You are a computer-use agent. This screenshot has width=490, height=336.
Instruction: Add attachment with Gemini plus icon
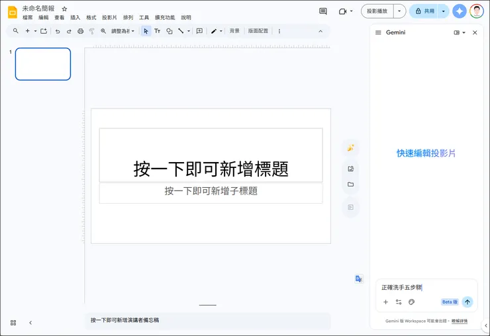(x=385, y=302)
